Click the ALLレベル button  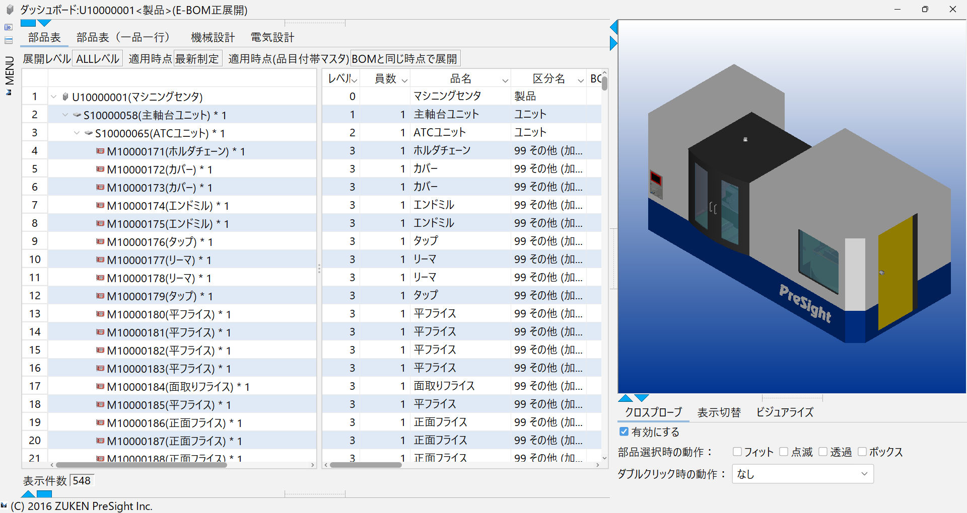[x=97, y=58]
